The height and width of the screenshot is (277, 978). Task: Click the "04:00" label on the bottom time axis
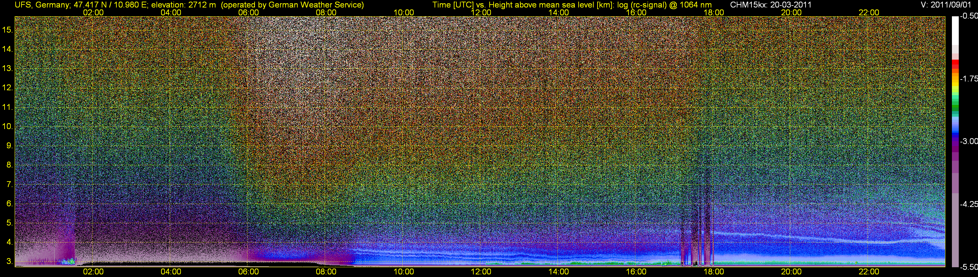171,272
